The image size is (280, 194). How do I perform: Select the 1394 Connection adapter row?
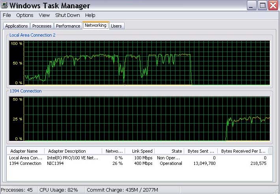(138, 163)
